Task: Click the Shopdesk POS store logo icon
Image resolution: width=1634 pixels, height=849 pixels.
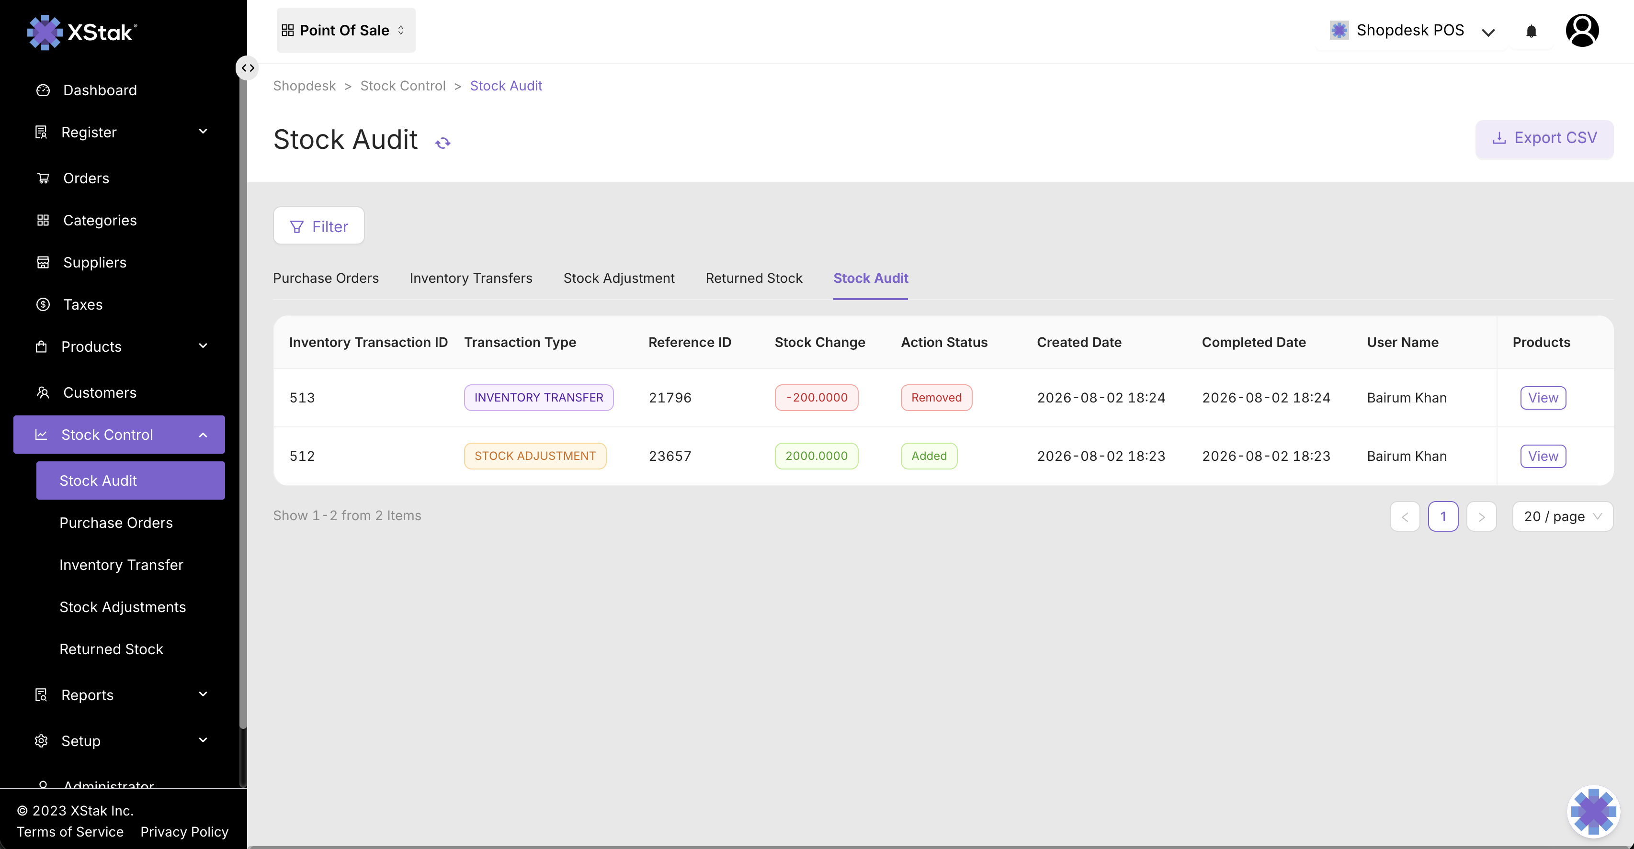Action: tap(1339, 31)
